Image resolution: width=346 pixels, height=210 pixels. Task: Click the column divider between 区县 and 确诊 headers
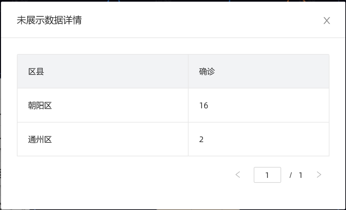coord(188,72)
